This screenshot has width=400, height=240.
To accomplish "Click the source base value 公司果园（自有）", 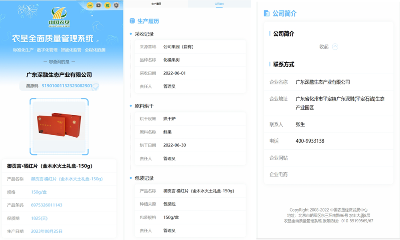I will pos(178,47).
